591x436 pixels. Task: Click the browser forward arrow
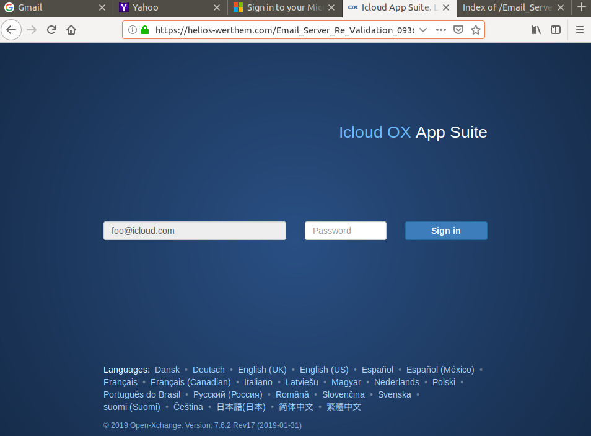(x=32, y=30)
